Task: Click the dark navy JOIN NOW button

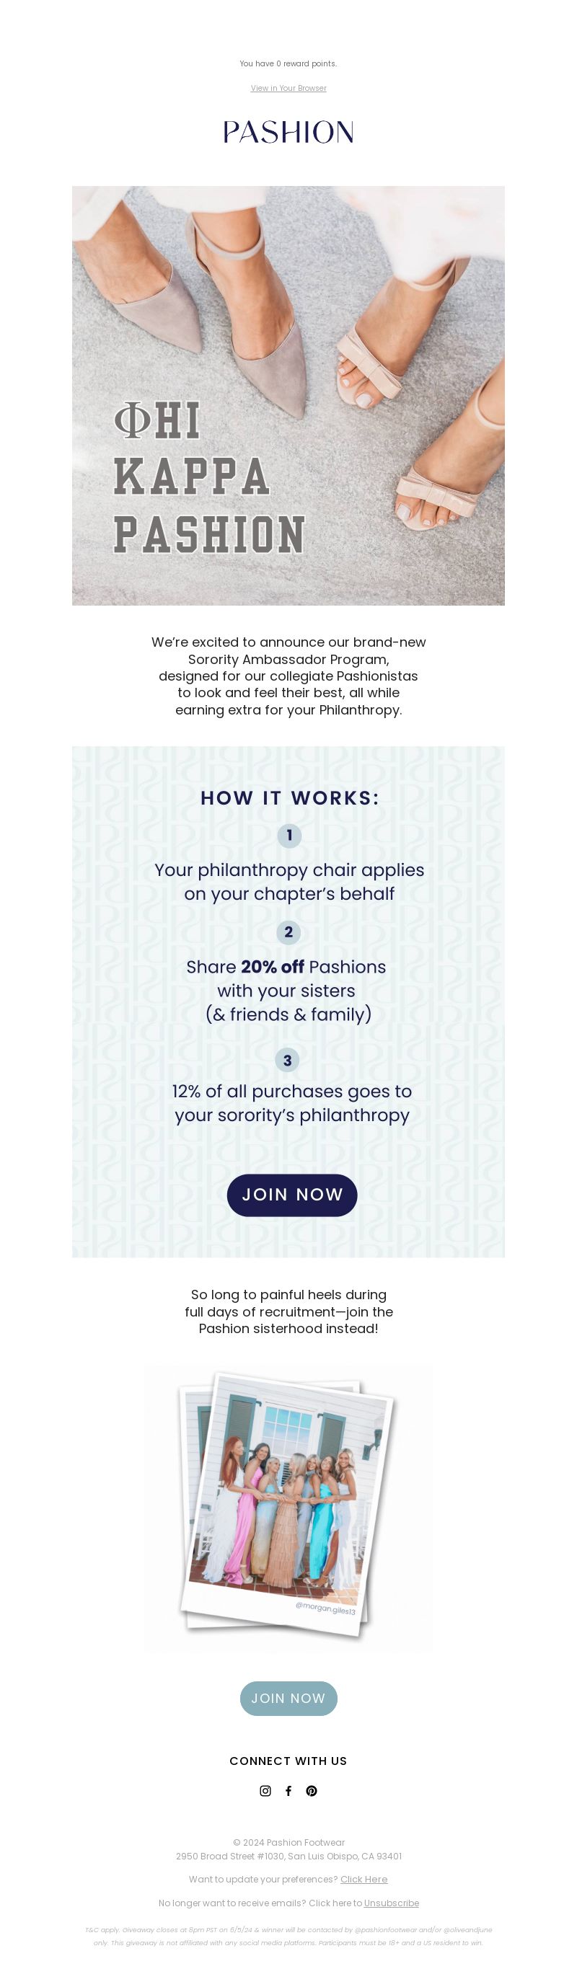Action: tap(292, 1195)
